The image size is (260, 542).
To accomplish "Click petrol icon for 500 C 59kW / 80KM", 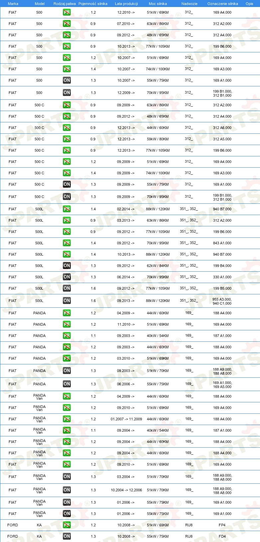I will [x=67, y=139].
